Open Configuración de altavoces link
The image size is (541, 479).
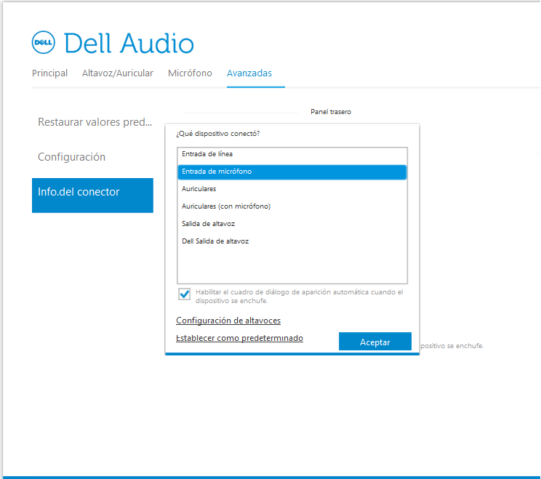[228, 321]
